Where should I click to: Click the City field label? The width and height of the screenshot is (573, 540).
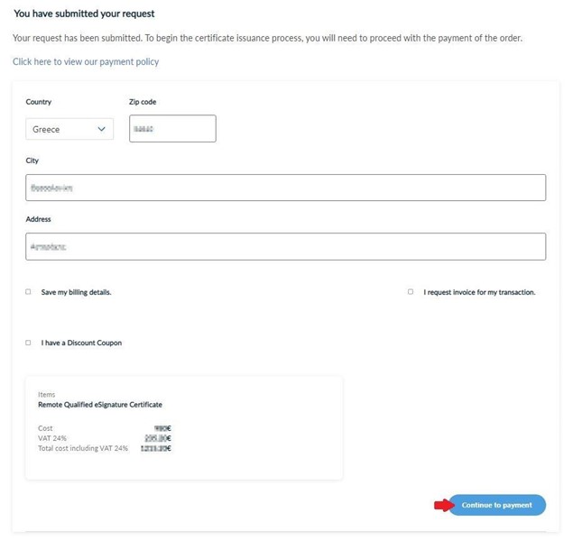pyautogui.click(x=32, y=160)
